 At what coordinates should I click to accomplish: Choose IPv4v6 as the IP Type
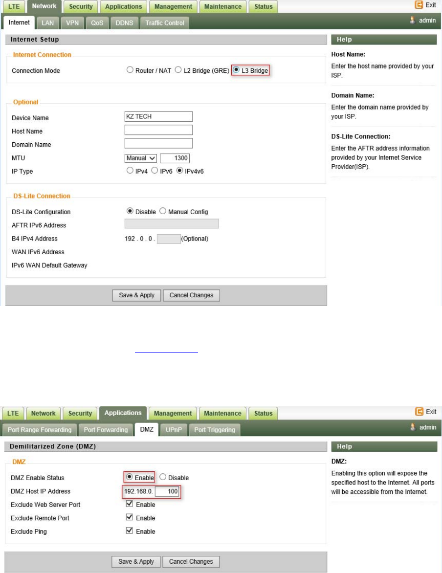click(x=179, y=170)
